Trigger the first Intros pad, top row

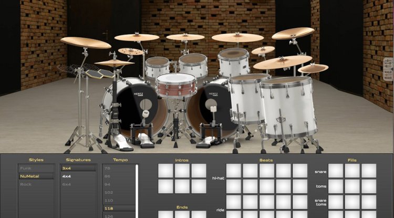tap(165, 171)
